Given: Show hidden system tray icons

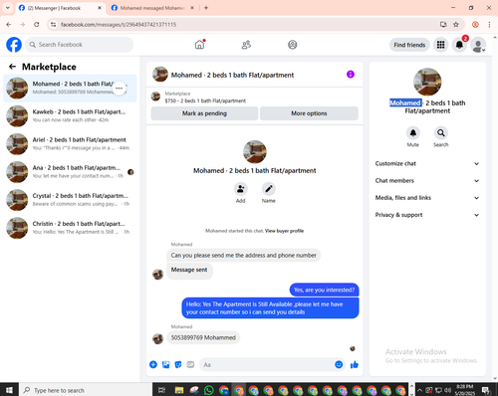Looking at the screenshot, I should point(419,390).
